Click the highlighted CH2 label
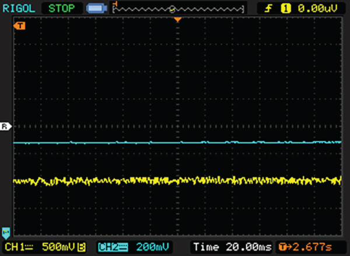Image resolution: width=350 pixels, height=256 pixels. click(113, 247)
